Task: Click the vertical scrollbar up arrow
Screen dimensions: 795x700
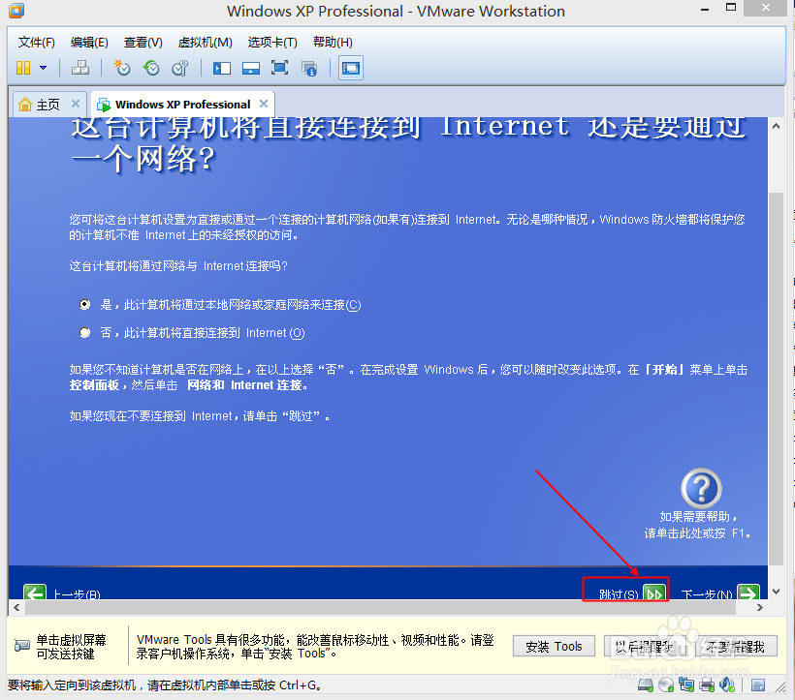Action: [x=777, y=126]
